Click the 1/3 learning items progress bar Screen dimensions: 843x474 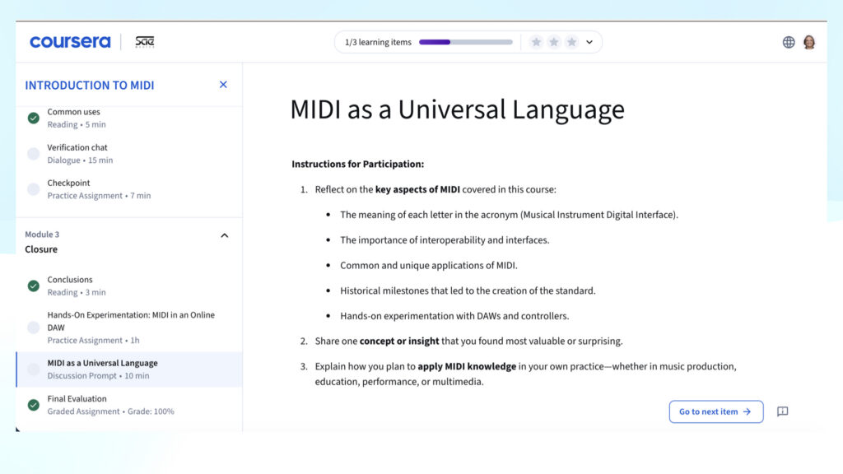465,41
